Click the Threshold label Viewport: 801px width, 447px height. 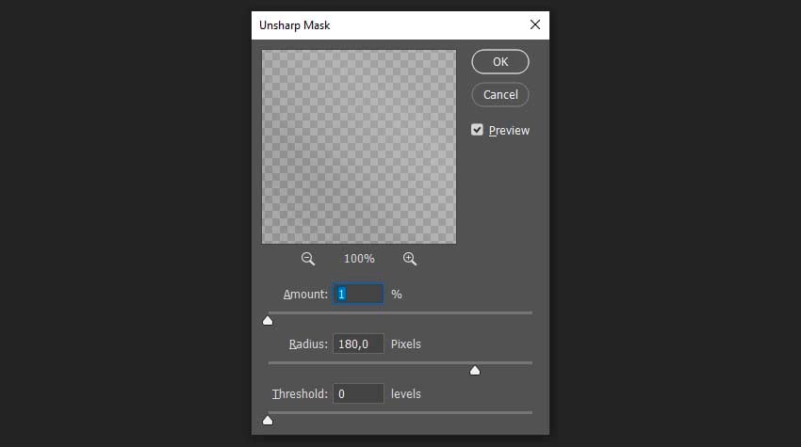coord(300,393)
